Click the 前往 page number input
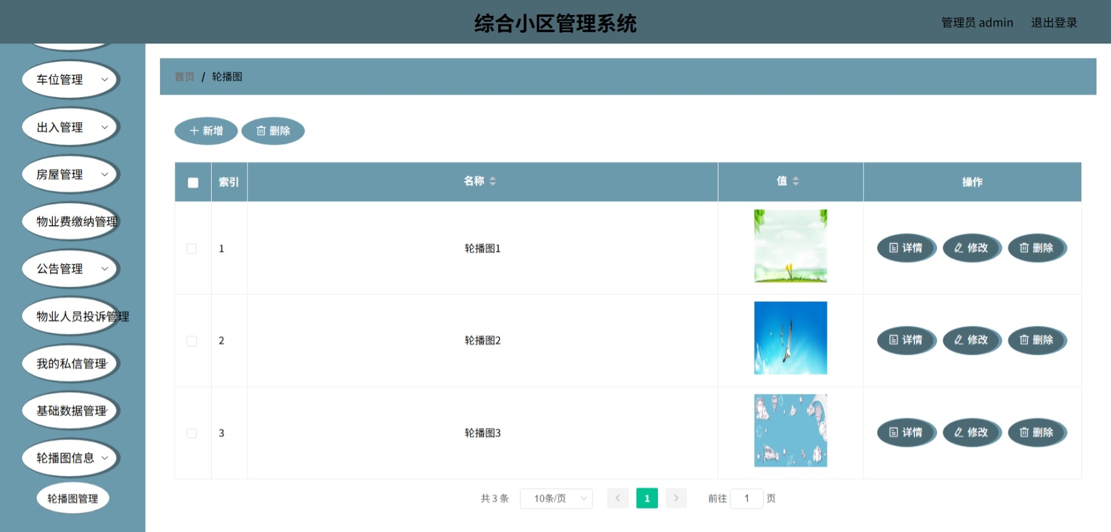Screen dimensions: 1111x532 (747, 499)
